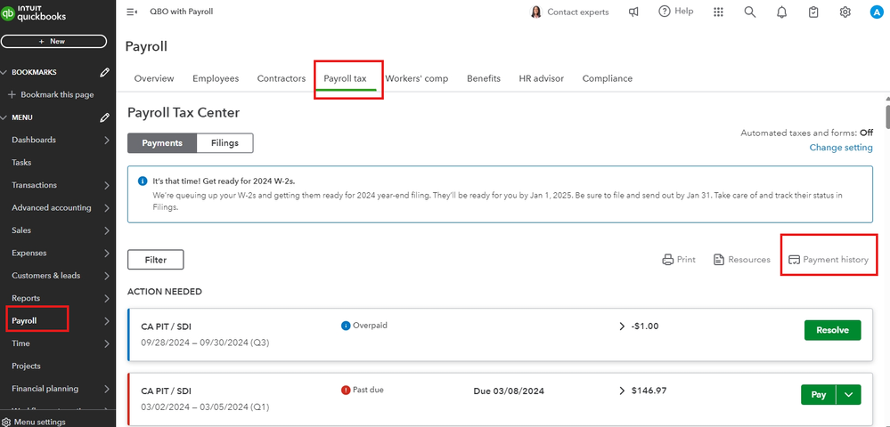Open the clipboard tasks icon in header
This screenshot has height=427, width=890.
pos(813,12)
